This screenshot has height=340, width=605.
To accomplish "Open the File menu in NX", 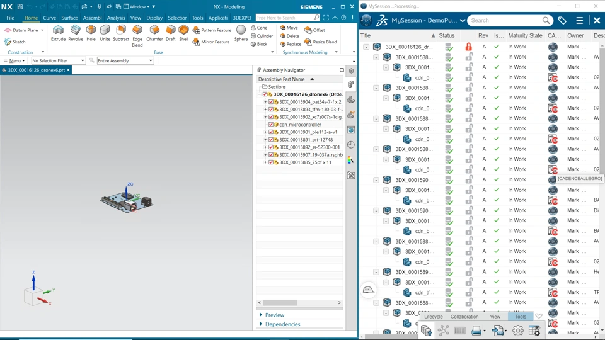I will pyautogui.click(x=11, y=18).
